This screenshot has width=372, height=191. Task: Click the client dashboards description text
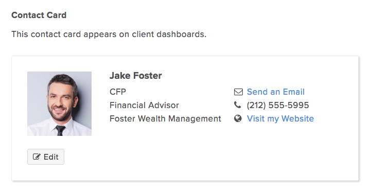coord(109,34)
